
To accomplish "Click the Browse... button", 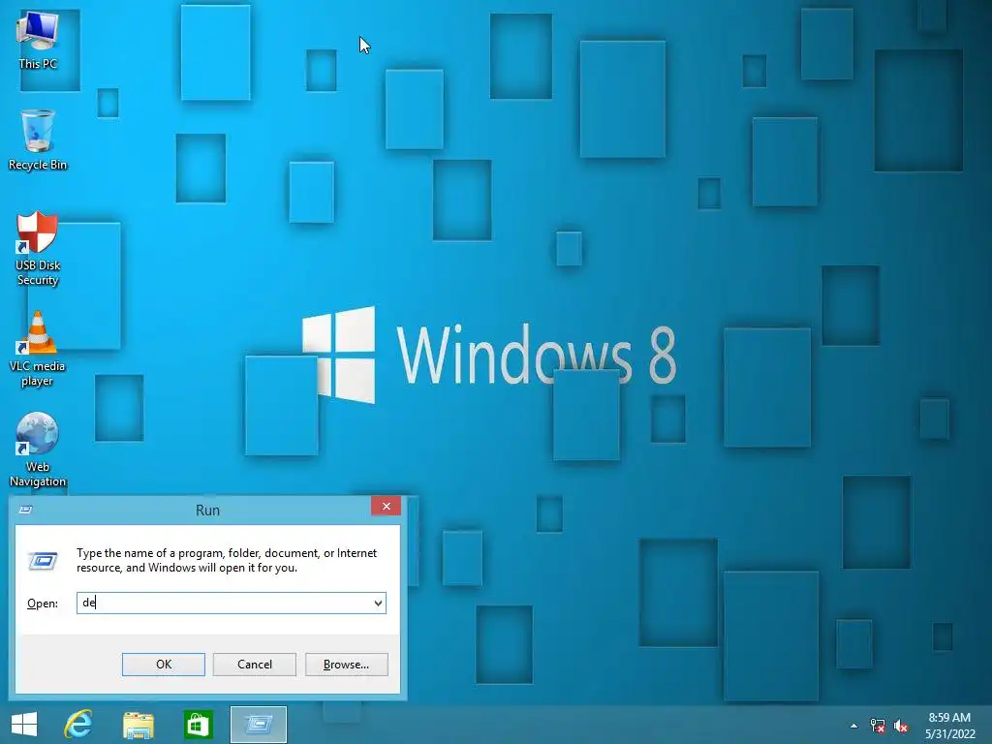I will pyautogui.click(x=346, y=665).
